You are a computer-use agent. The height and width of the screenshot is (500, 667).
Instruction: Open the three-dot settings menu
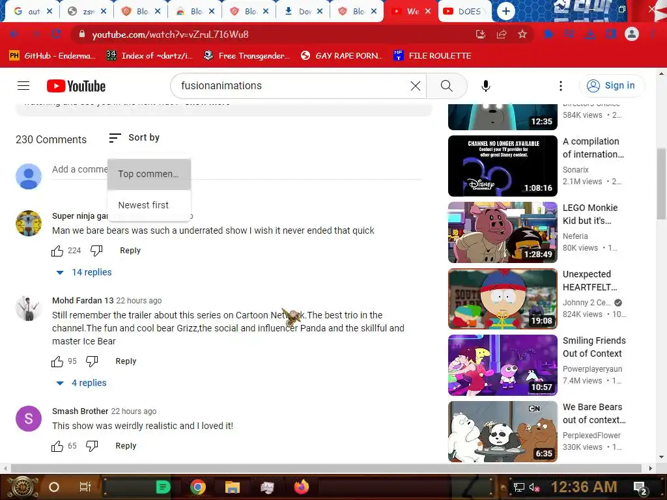point(561,86)
